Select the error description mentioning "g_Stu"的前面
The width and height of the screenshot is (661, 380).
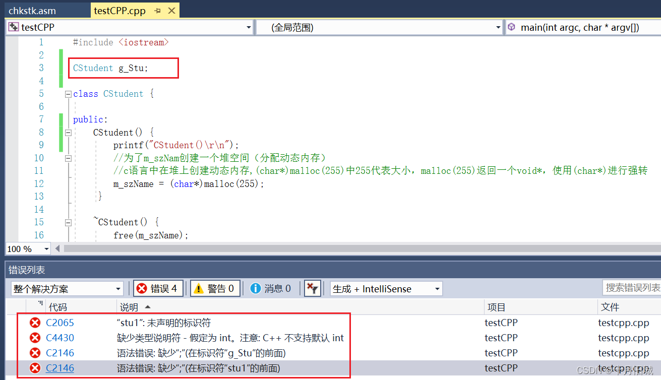pos(202,353)
